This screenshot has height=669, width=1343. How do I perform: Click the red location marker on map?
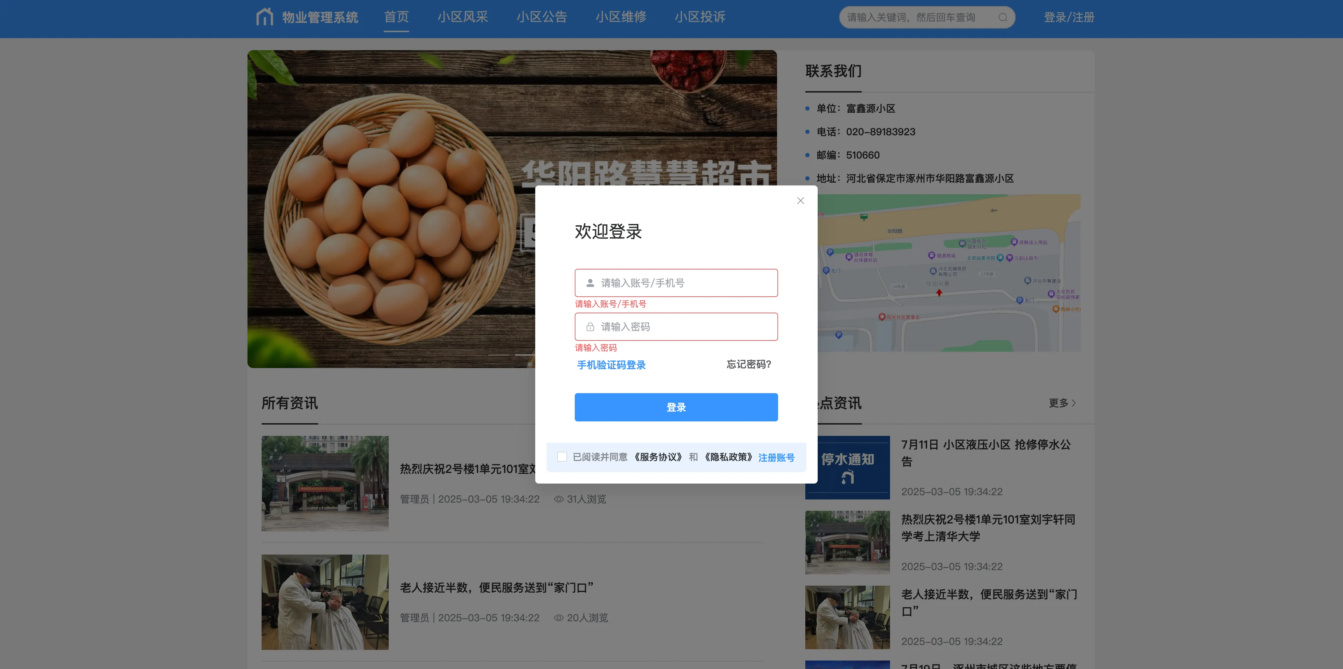pos(938,293)
